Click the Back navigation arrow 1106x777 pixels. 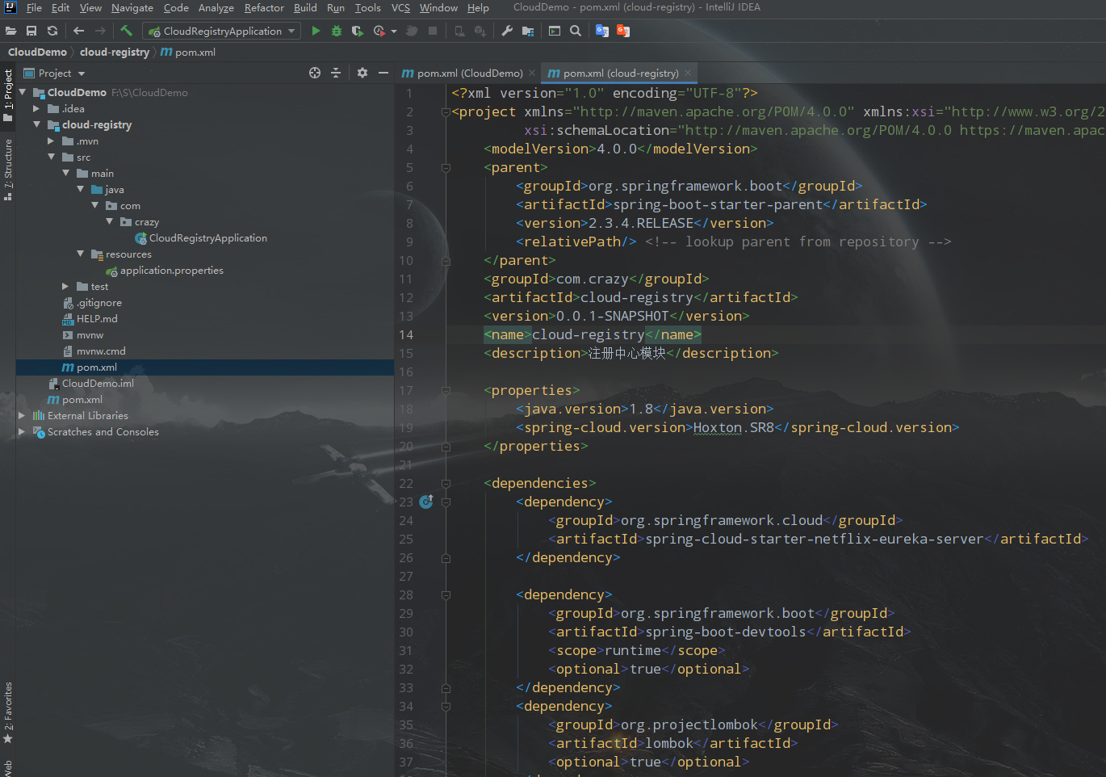click(x=78, y=31)
